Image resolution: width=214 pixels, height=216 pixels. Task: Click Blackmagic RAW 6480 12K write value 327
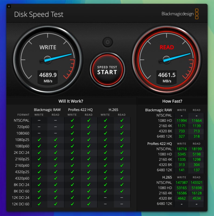[x=182, y=136]
